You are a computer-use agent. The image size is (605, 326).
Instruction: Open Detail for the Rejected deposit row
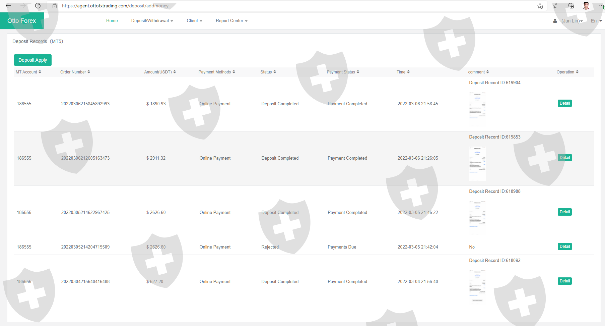tap(564, 247)
